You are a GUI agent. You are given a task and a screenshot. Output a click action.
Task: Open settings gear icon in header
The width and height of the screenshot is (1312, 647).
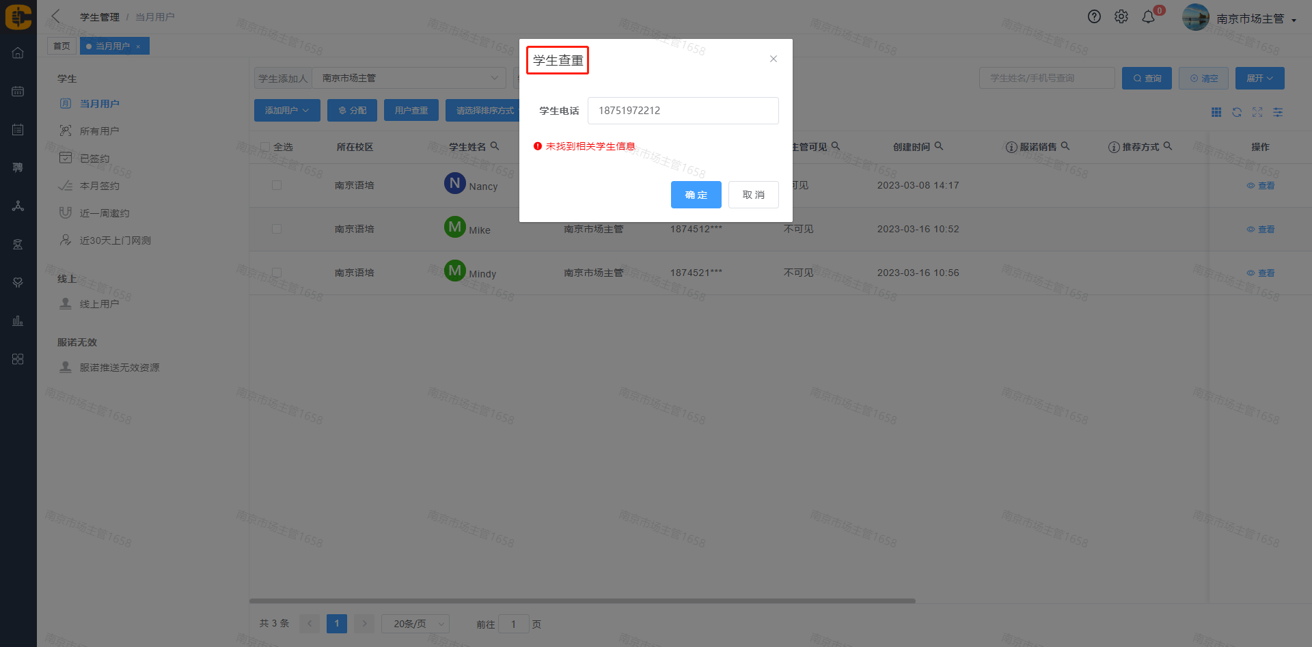click(x=1121, y=17)
